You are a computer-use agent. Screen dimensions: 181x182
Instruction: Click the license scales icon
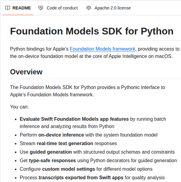click(89, 8)
